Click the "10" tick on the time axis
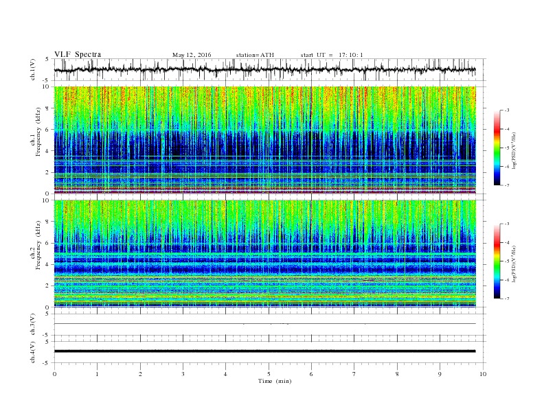 pos(483,374)
